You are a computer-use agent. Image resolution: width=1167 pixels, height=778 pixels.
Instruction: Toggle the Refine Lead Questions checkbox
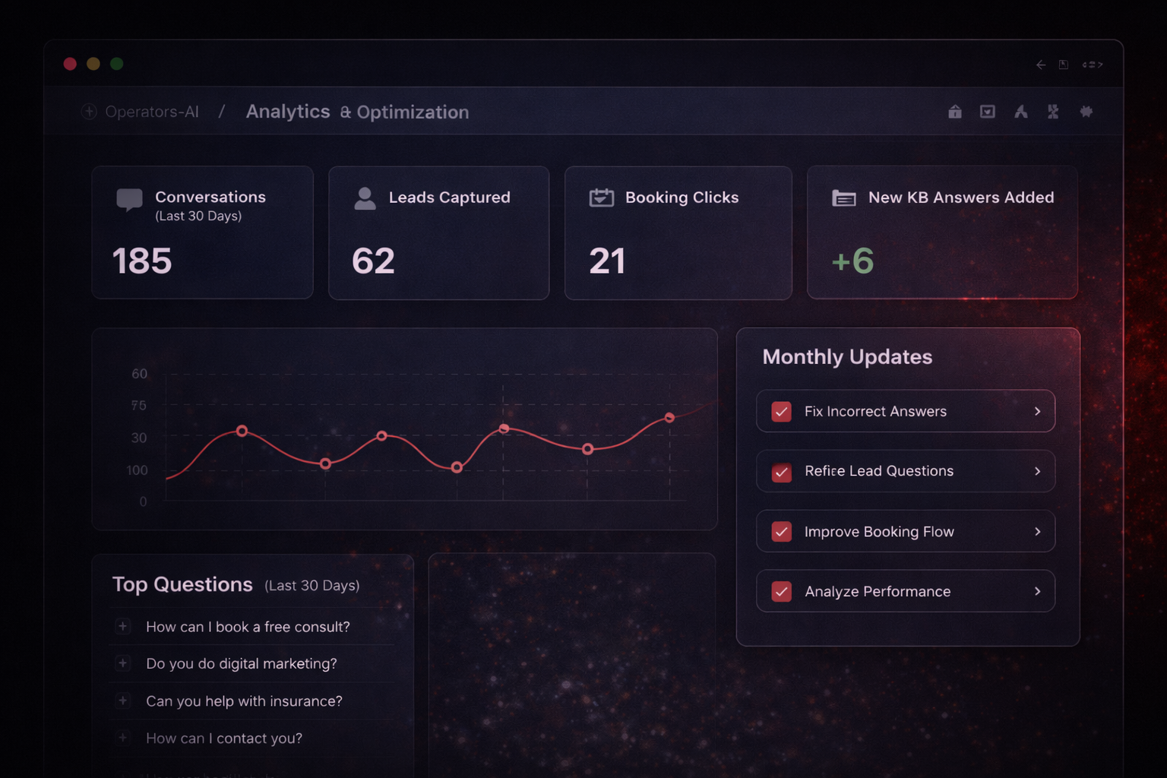(781, 472)
